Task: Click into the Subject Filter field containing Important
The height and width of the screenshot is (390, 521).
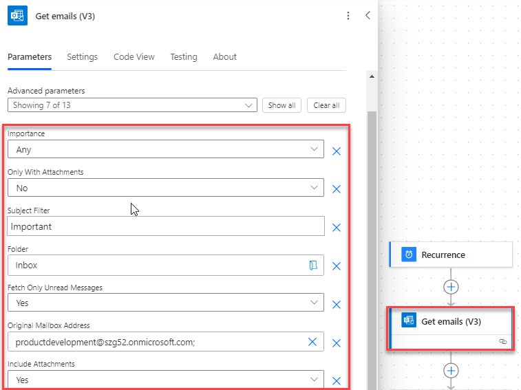Action: pos(166,226)
